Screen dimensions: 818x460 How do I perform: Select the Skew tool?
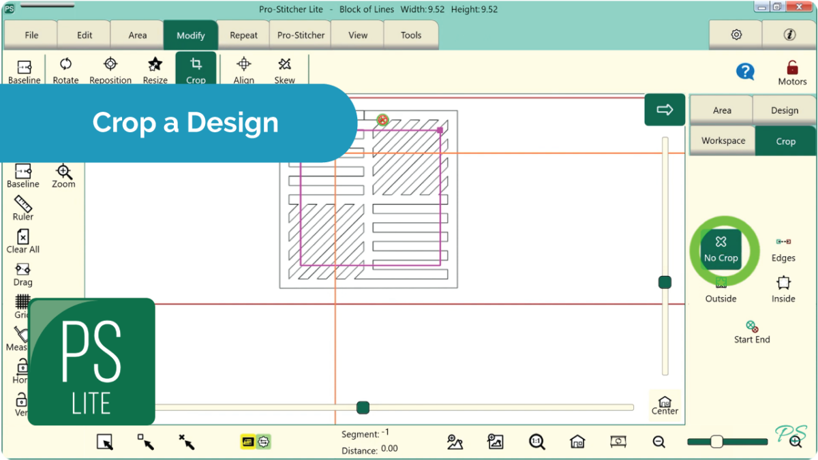point(284,70)
